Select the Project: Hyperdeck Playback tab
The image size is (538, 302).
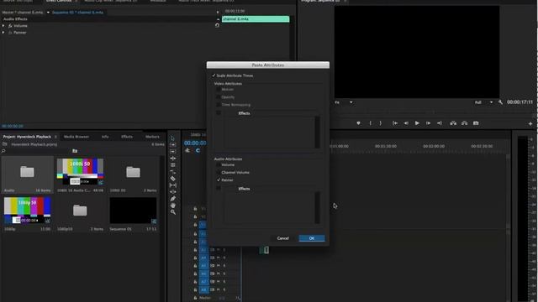(27, 137)
